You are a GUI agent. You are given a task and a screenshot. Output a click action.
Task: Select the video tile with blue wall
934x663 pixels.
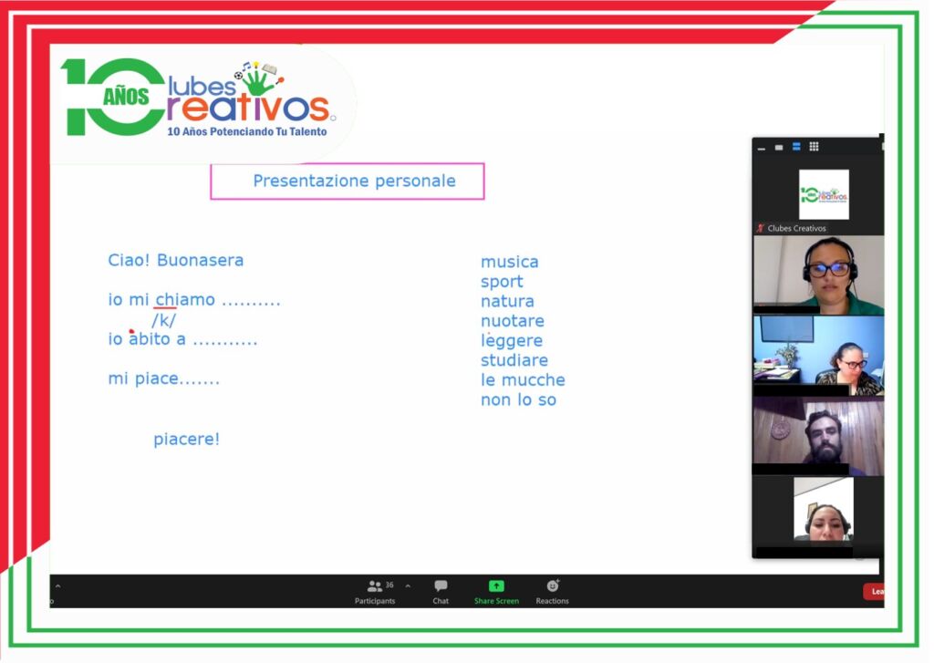(818, 356)
